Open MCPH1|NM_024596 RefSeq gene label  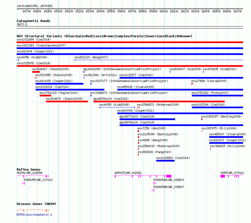[x=30, y=173]
